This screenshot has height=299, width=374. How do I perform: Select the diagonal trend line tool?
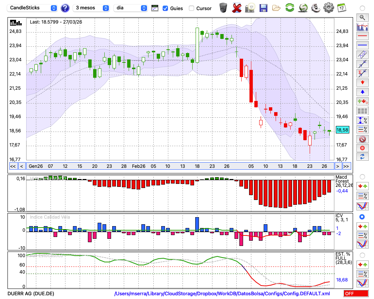click(x=362, y=64)
